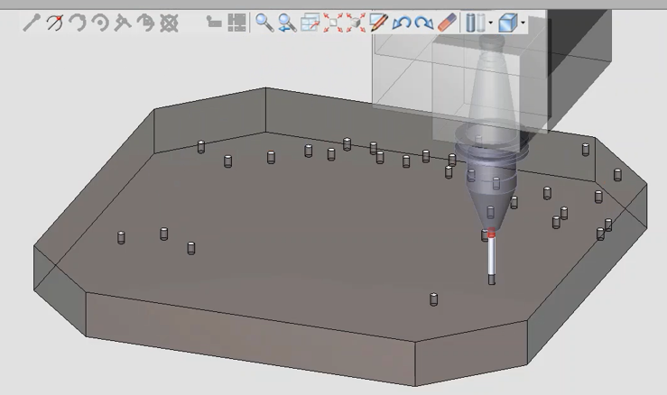667x395 pixels.
Task: Choose the arc tool with red point
Action: tap(54, 23)
